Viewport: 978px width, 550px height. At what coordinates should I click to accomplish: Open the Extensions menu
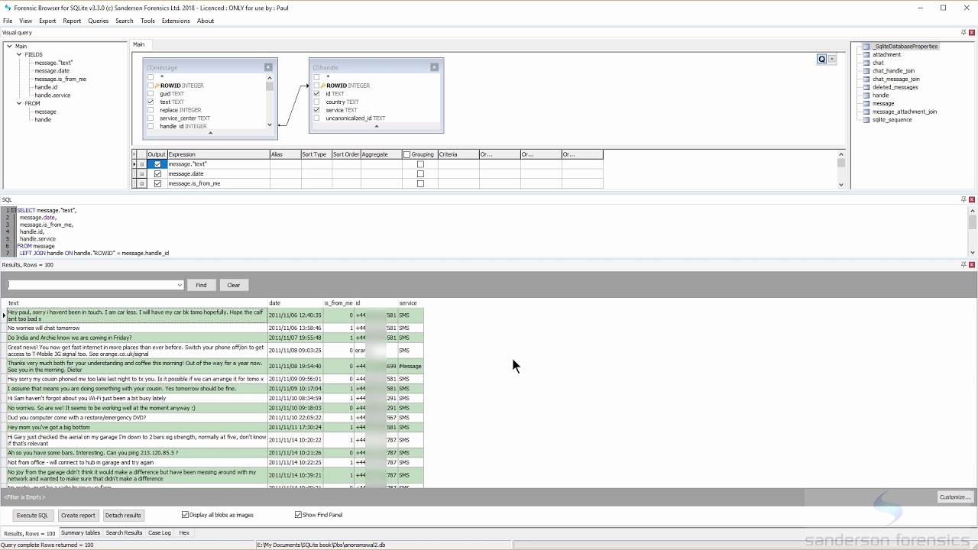click(x=176, y=21)
